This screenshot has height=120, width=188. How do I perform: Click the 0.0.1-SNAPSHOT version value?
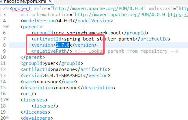64,76
